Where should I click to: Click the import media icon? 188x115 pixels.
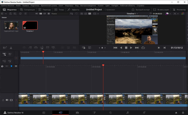(x=11, y=14)
